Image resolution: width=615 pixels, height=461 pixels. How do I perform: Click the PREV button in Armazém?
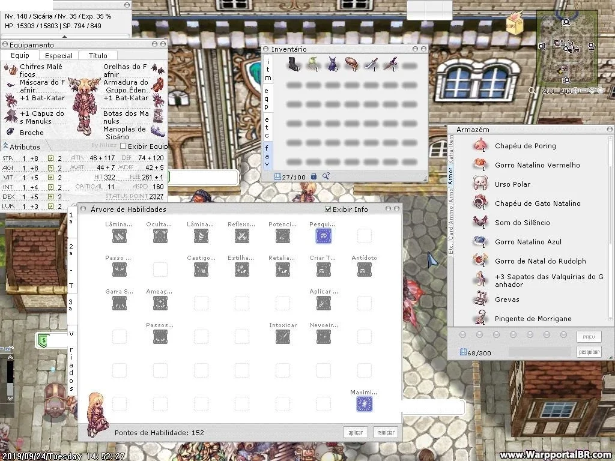[589, 337]
